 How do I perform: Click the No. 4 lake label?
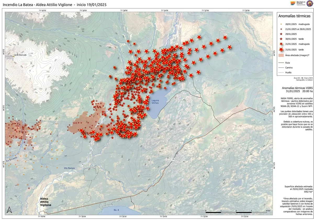[116, 210]
